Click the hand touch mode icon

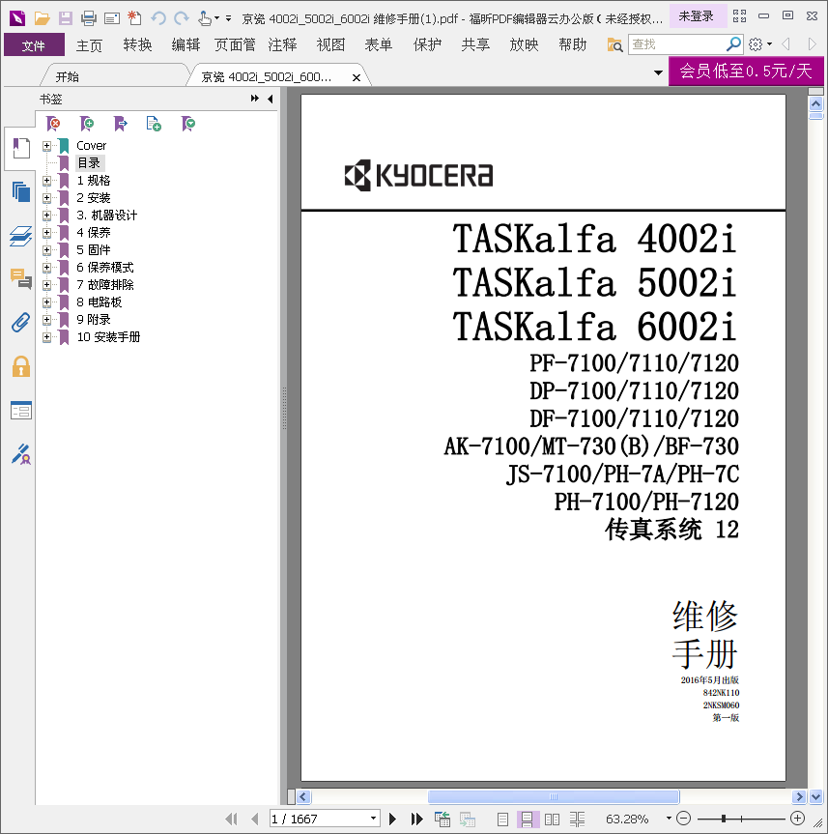click(205, 18)
